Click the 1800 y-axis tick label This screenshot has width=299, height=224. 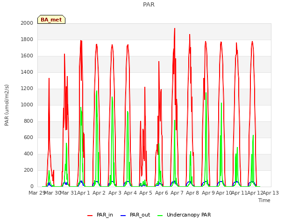tap(27, 39)
